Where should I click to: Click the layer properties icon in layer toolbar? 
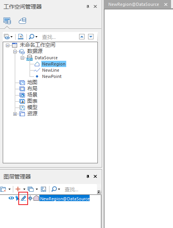click(44, 189)
